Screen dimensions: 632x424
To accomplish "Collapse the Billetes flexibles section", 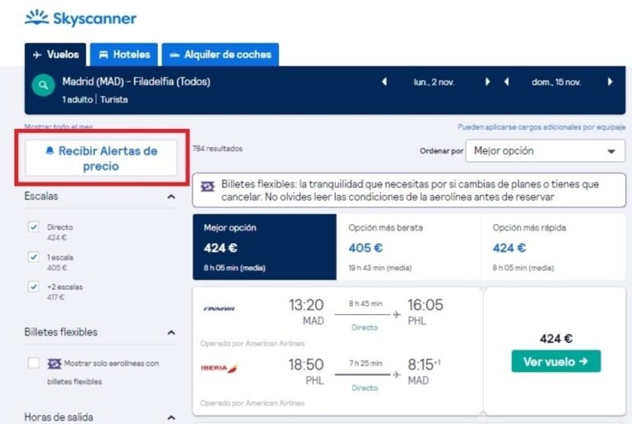I will point(171,333).
